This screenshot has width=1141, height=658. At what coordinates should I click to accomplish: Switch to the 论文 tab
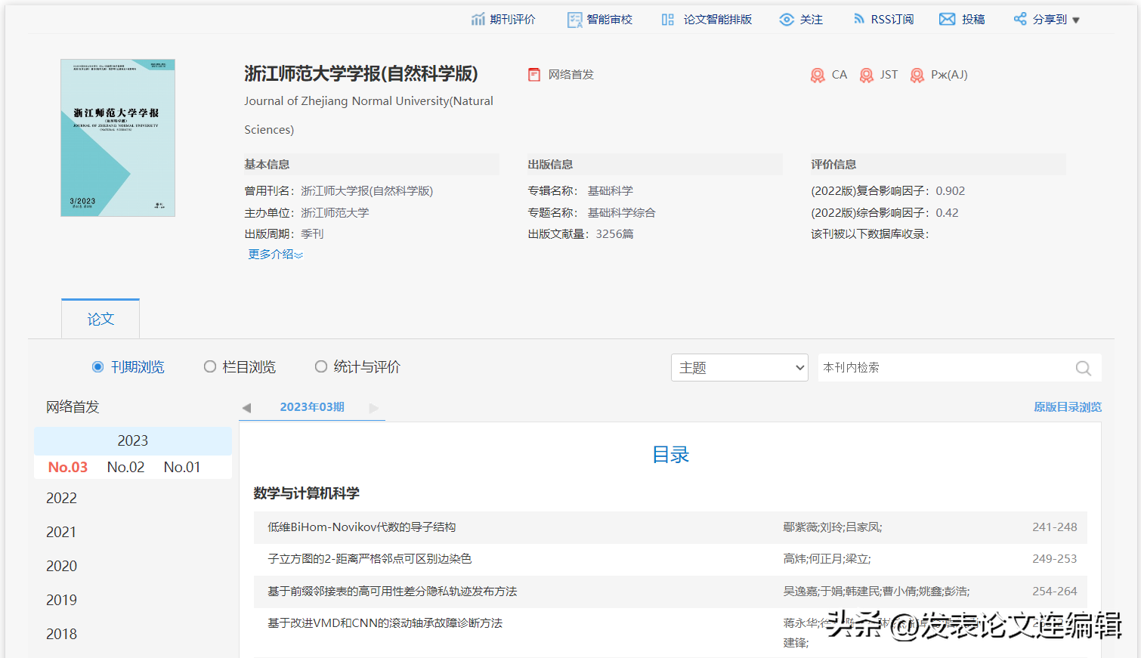pos(100,319)
